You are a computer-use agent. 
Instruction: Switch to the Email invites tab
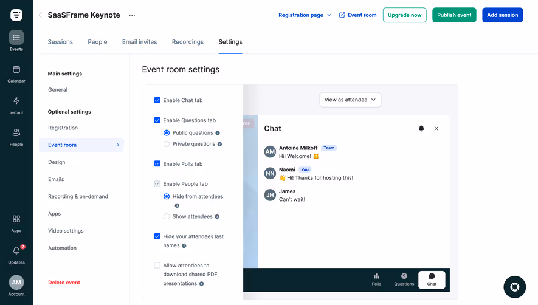[x=140, y=42]
